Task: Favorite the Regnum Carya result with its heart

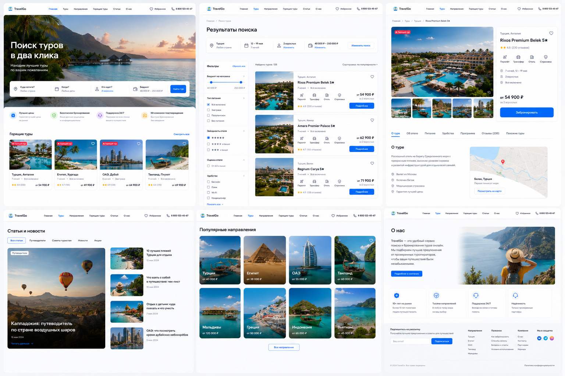Action: 372,163
